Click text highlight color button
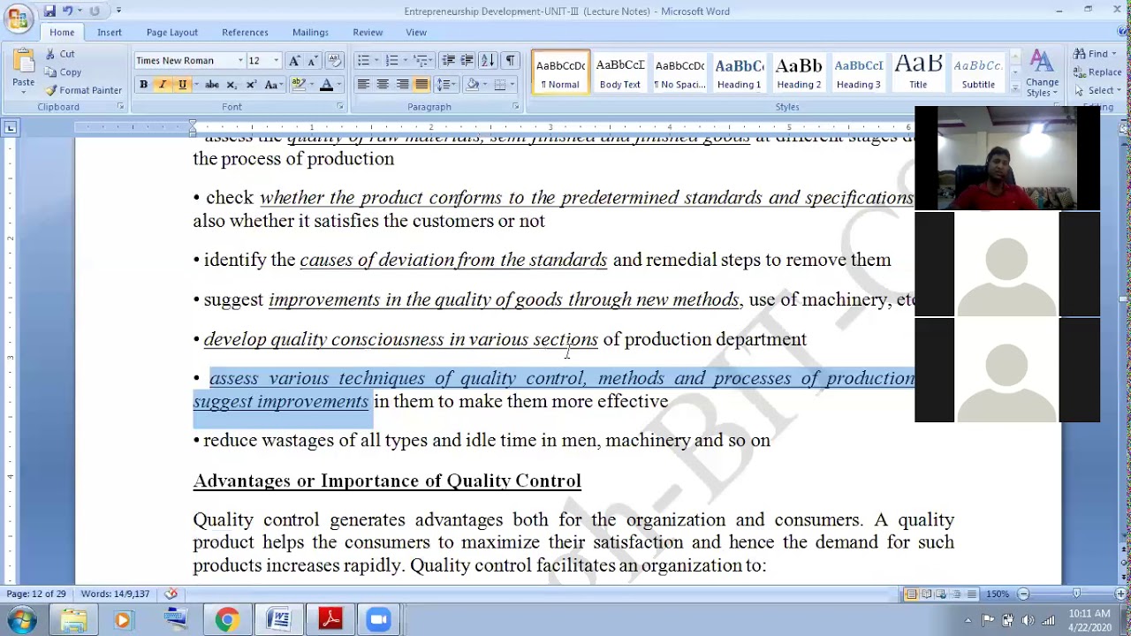 click(x=299, y=85)
